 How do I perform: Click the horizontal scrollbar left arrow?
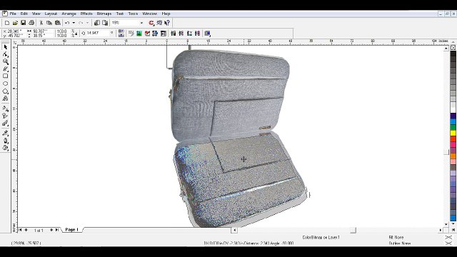click(235, 230)
